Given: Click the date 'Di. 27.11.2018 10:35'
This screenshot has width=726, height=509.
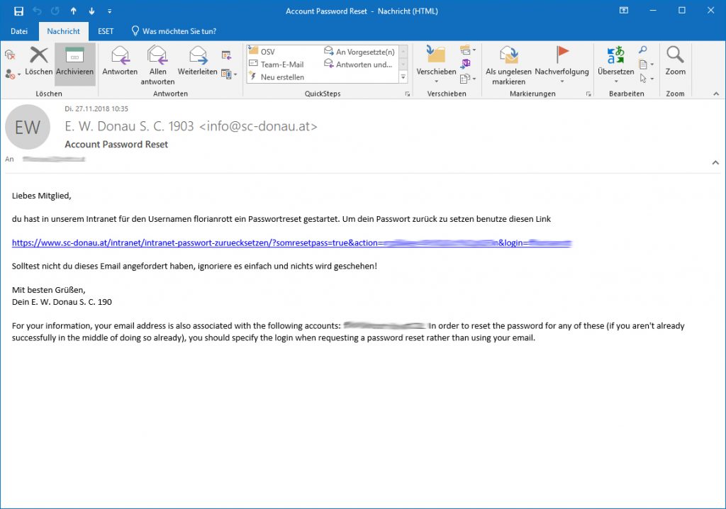Looking at the screenshot, I should pos(96,109).
